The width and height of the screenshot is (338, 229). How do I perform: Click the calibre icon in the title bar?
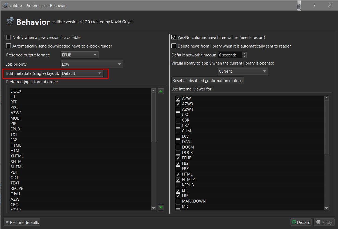[x=5, y=5]
